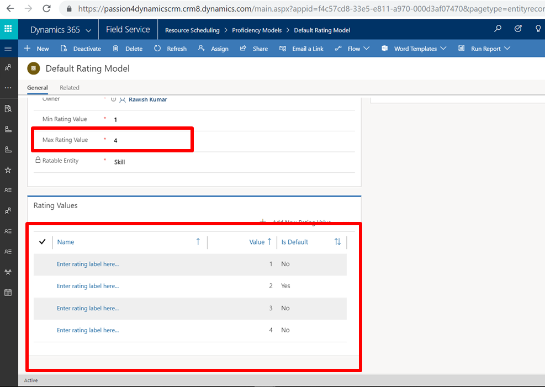The height and width of the screenshot is (387, 545).
Task: Click the Delete trash can command
Action: [128, 49]
